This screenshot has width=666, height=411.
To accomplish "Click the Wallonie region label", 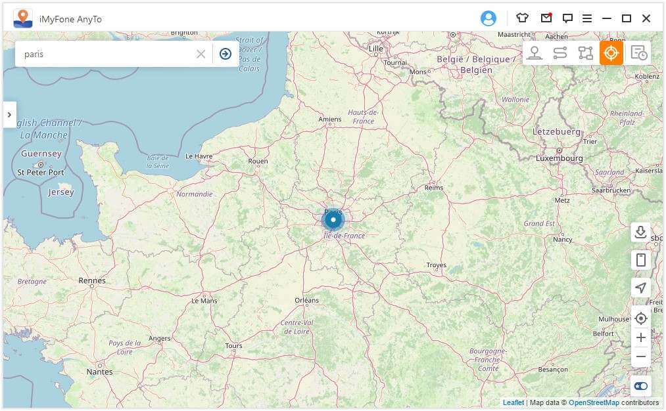I will (x=515, y=99).
